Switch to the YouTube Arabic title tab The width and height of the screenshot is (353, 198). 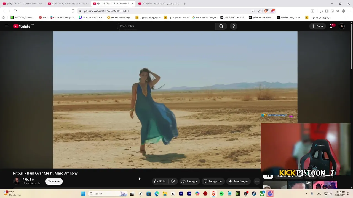[x=159, y=4]
